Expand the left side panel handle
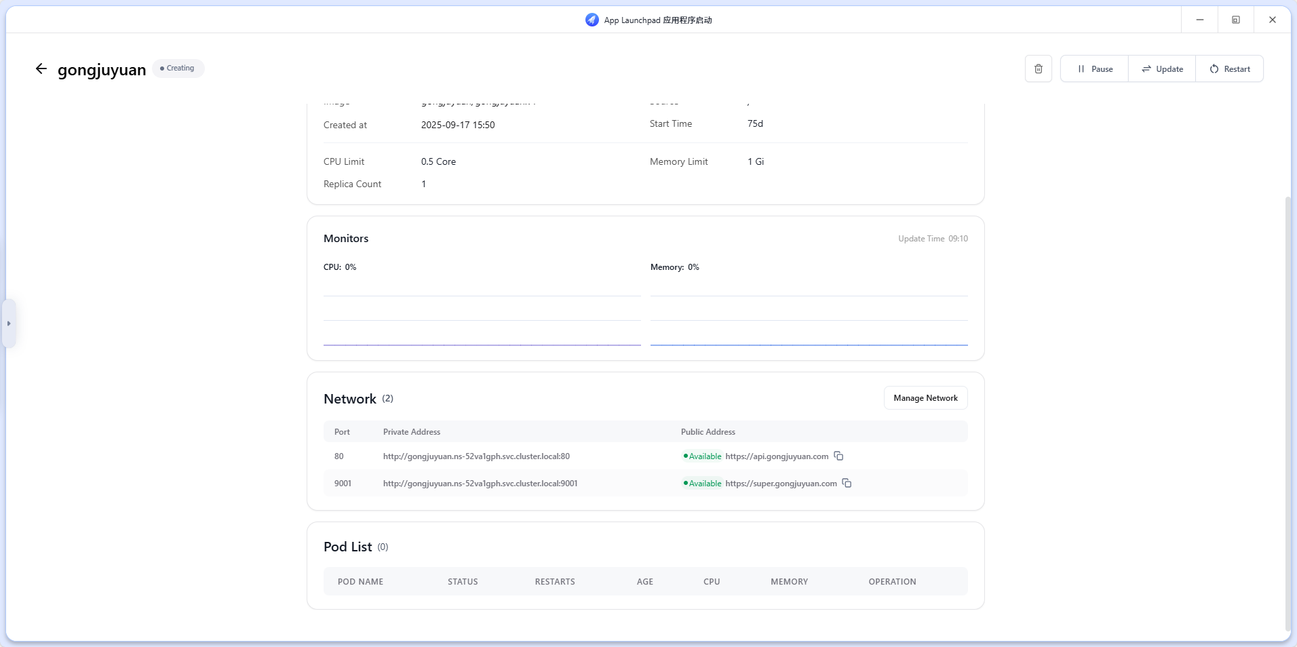 9,323
